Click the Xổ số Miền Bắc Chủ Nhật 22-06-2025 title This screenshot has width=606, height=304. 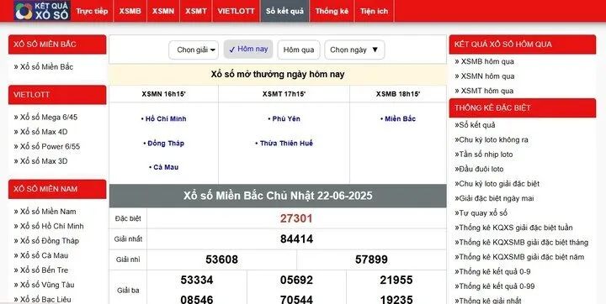(x=278, y=196)
